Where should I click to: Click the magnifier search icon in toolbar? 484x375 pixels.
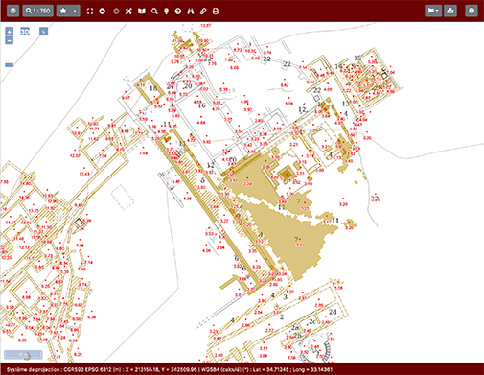pos(154,12)
